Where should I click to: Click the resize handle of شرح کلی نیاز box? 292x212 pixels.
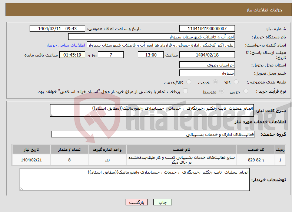(52, 115)
